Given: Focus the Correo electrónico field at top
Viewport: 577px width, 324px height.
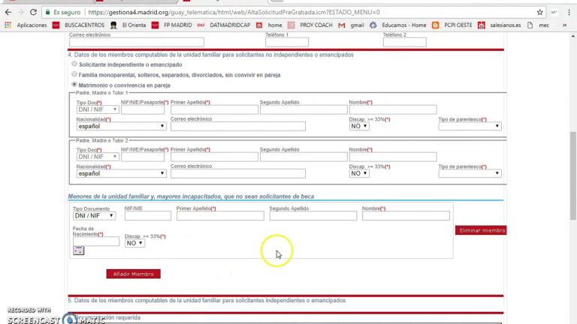Looking at the screenshot, I should 137,42.
